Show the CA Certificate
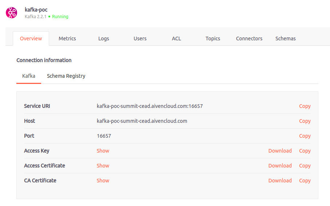330x206 pixels. (x=103, y=181)
